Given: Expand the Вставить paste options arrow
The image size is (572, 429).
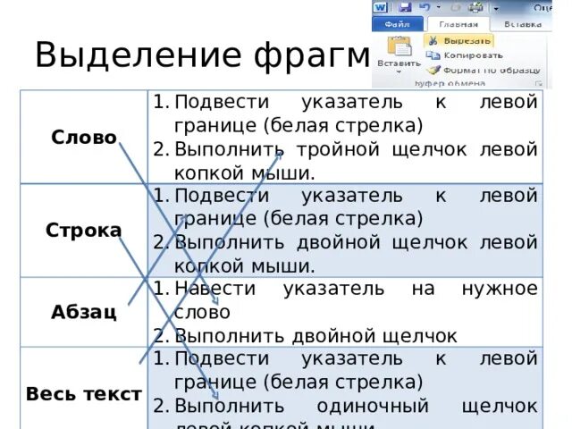Looking at the screenshot, I should click(x=399, y=72).
